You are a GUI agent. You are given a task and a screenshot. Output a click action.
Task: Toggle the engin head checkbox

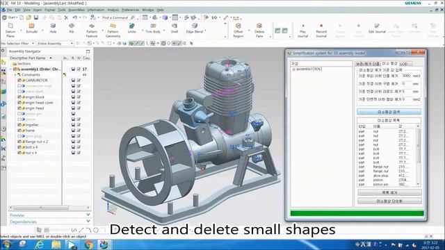tap(19, 108)
